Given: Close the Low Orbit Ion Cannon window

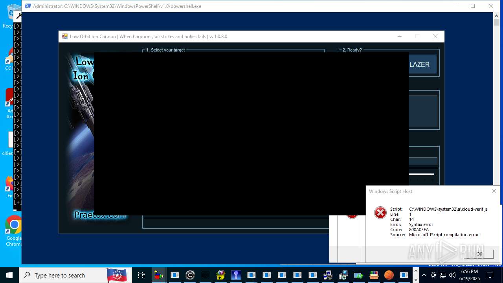Looking at the screenshot, I should coord(435,36).
